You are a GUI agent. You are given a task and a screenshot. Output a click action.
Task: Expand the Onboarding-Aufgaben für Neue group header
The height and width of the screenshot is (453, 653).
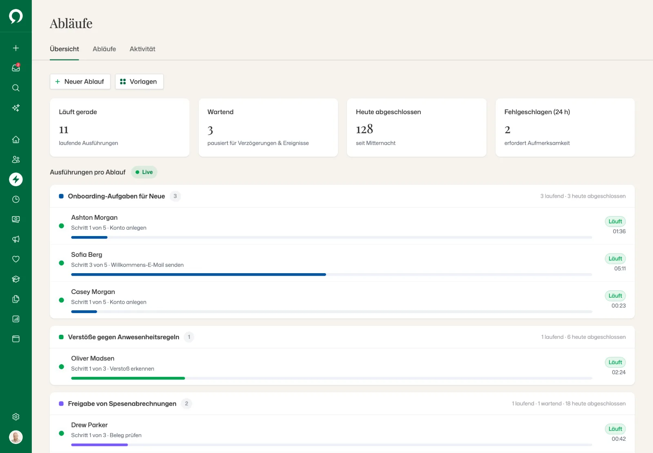342,196
